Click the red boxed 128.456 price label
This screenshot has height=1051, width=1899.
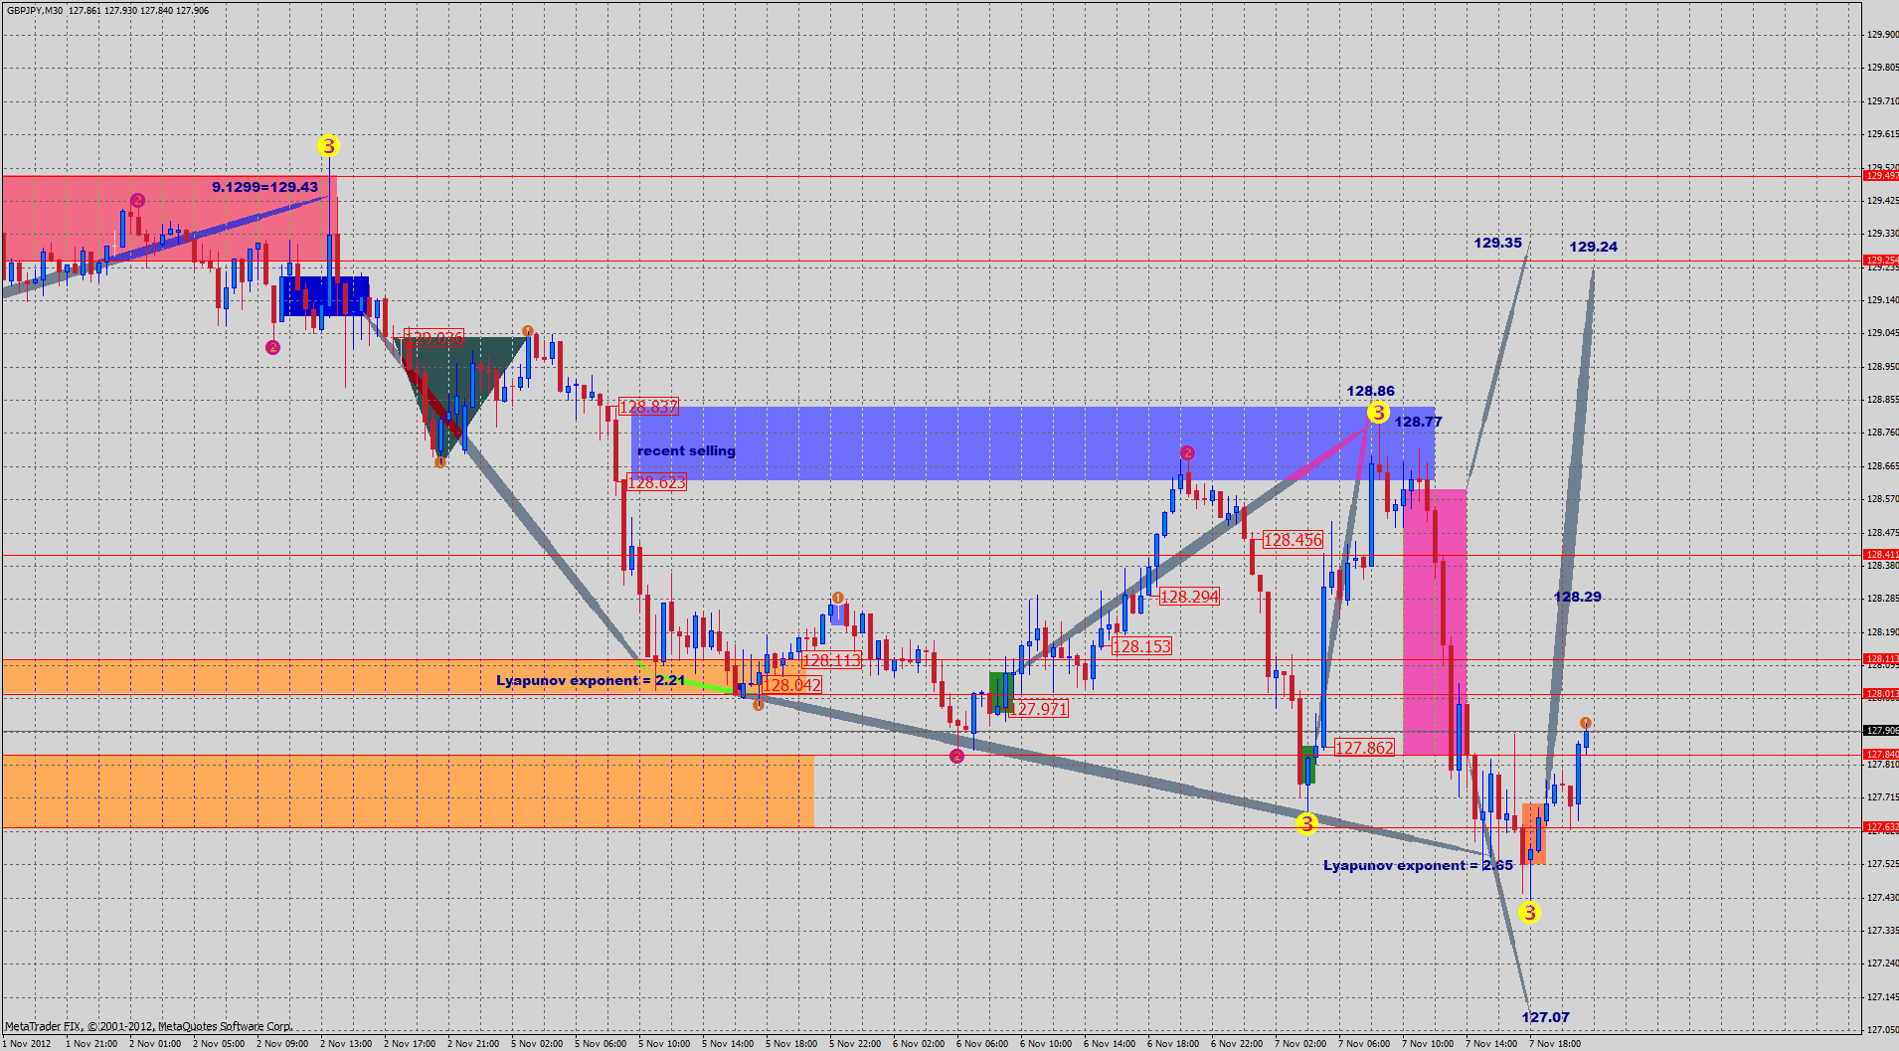click(1293, 540)
